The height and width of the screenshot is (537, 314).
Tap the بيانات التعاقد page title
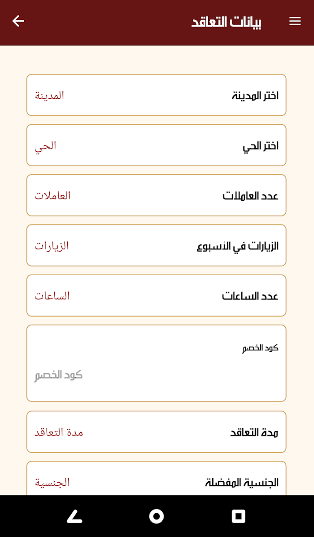coord(227,22)
